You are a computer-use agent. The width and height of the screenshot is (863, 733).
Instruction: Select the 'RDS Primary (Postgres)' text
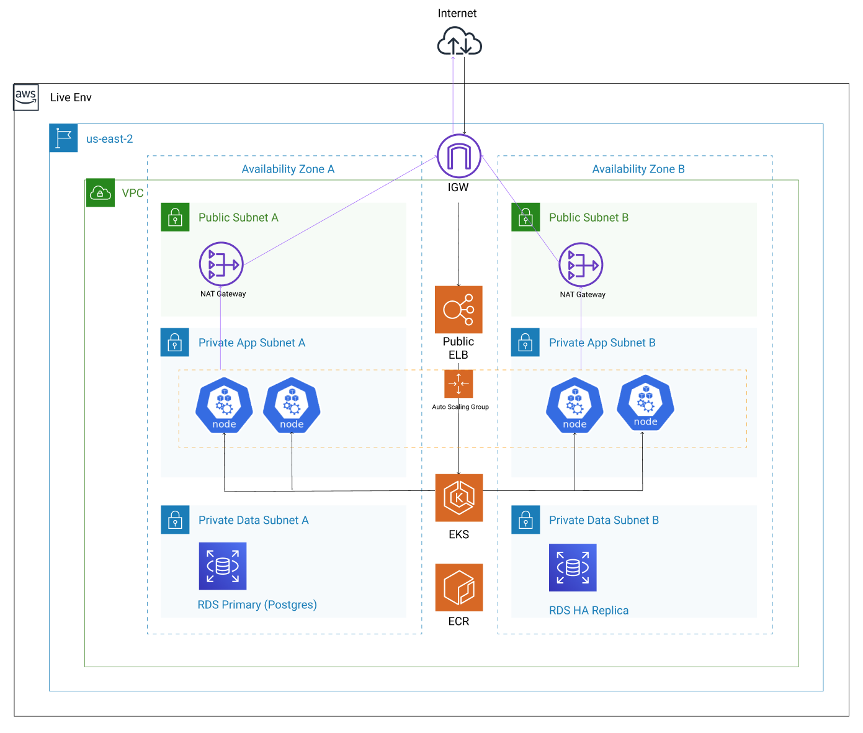[257, 605]
